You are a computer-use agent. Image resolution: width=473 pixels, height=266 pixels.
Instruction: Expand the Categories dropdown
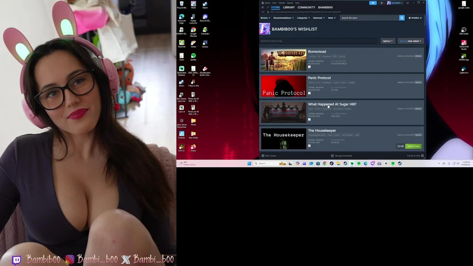(303, 18)
